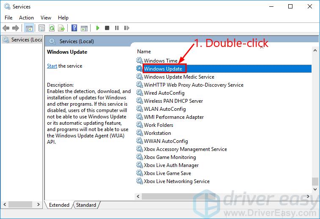320x219 pixels.
Task: Click the services list vertical scrollbar down arrow
Action: 314,189
